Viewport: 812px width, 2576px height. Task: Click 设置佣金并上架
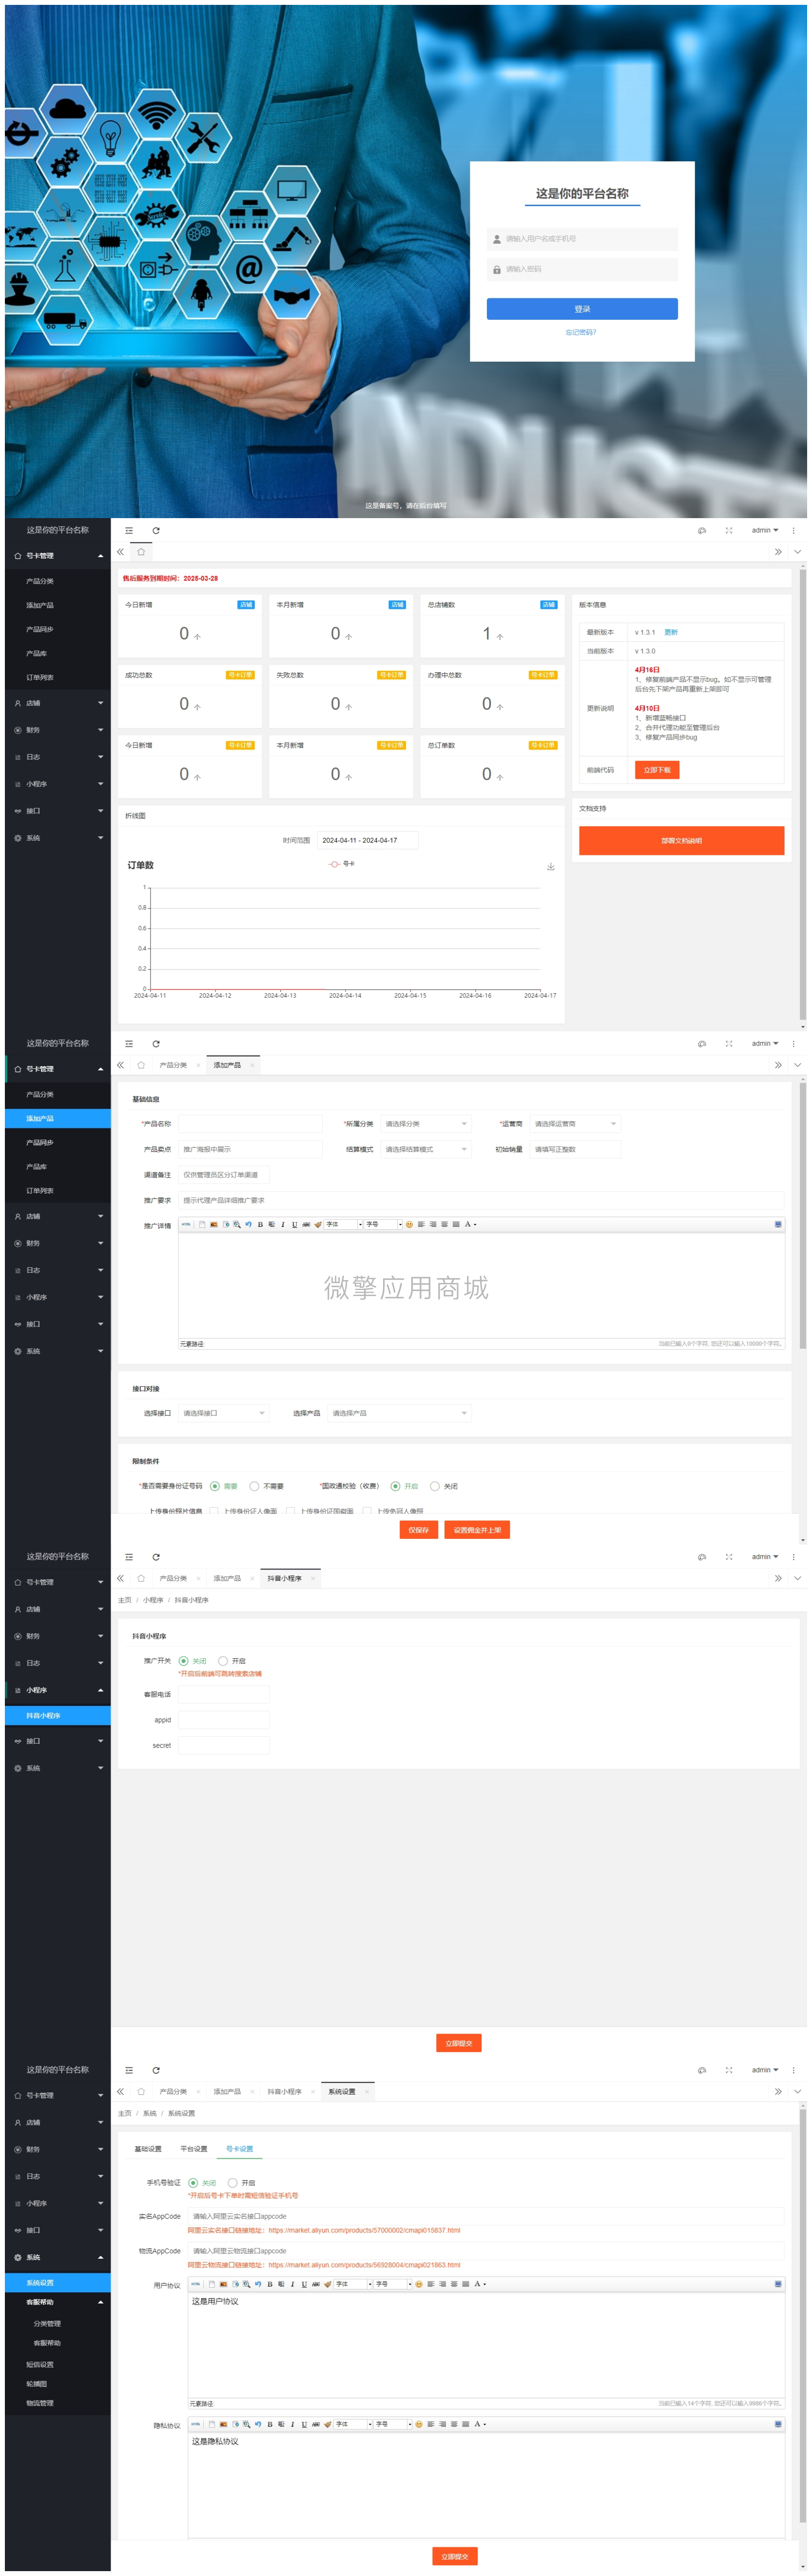[x=477, y=1530]
